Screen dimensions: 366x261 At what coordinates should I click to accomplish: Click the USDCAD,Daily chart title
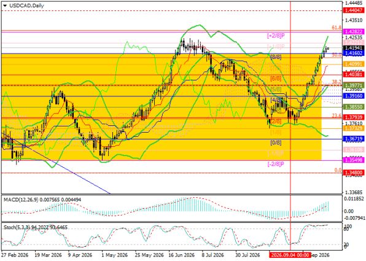tap(26, 6)
